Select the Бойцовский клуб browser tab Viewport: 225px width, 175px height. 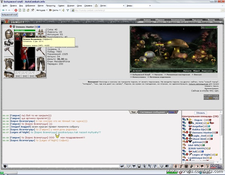coord(10,15)
